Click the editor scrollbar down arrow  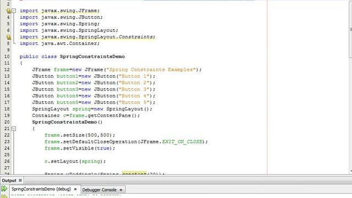pyautogui.click(x=351, y=172)
